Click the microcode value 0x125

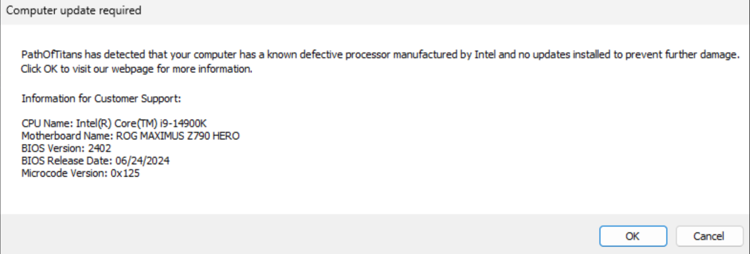click(x=125, y=173)
